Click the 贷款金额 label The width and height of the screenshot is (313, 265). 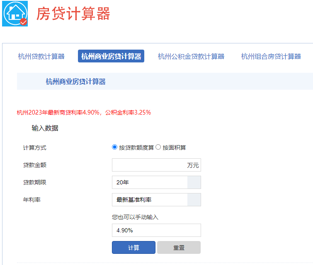35,165
